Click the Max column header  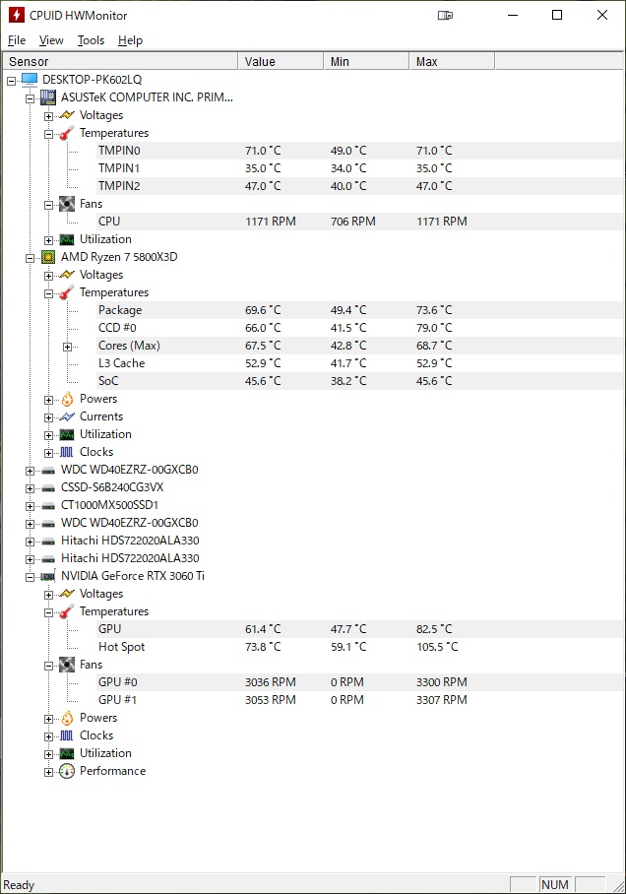coord(452,62)
